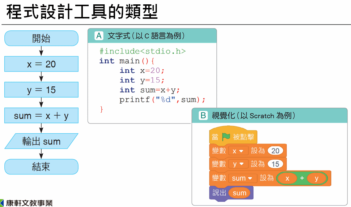Viewport: 351px width, 207px height.
Task: Click the sum = x + y flowchart box
Action: [41, 115]
